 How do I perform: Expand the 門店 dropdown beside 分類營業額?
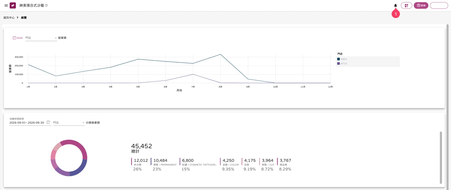69,123
